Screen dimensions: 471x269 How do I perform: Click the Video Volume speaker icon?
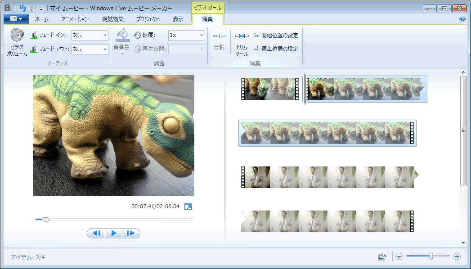click(x=17, y=36)
